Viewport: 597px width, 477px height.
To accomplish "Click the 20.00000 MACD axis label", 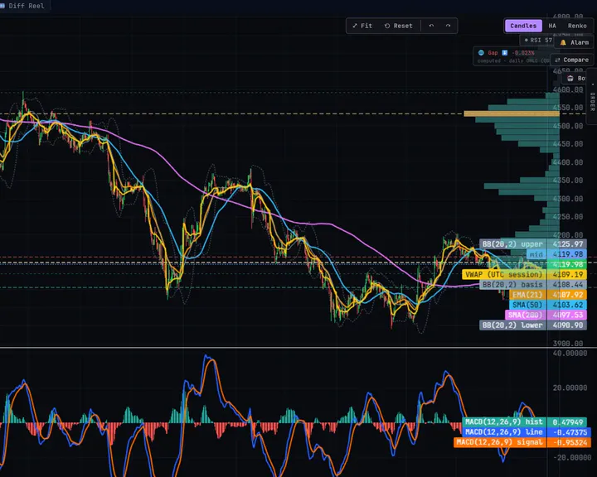I will click(570, 388).
